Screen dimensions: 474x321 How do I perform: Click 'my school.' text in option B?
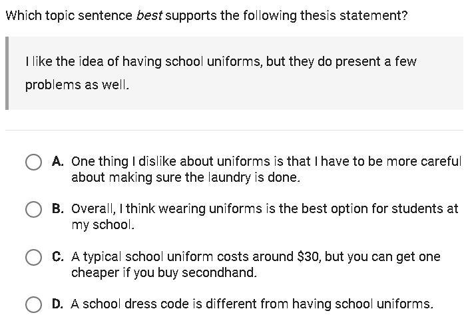click(x=103, y=225)
